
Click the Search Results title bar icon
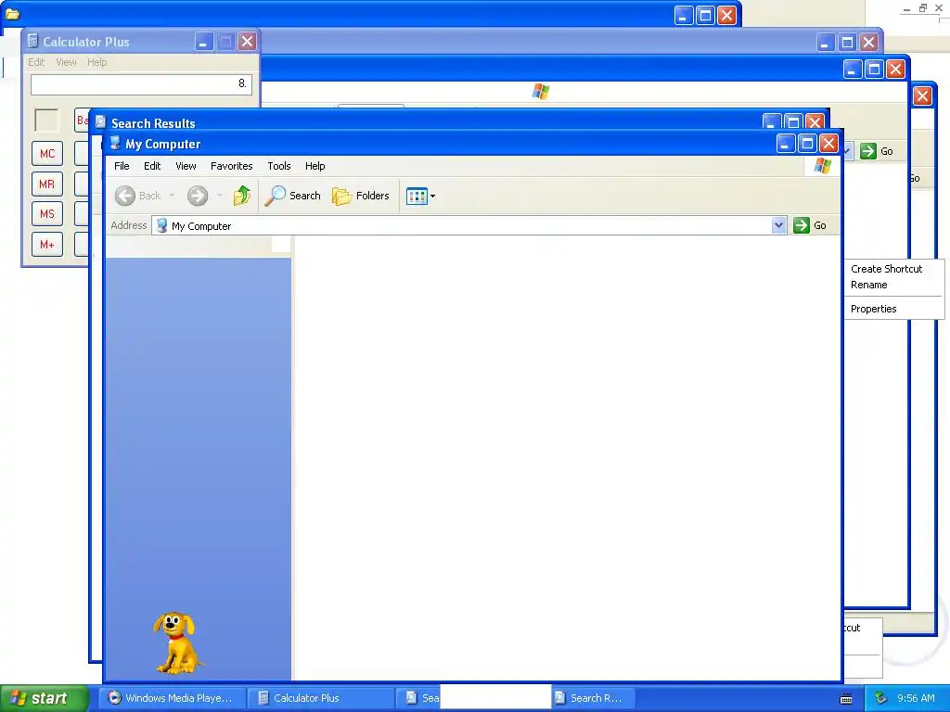[x=100, y=122]
